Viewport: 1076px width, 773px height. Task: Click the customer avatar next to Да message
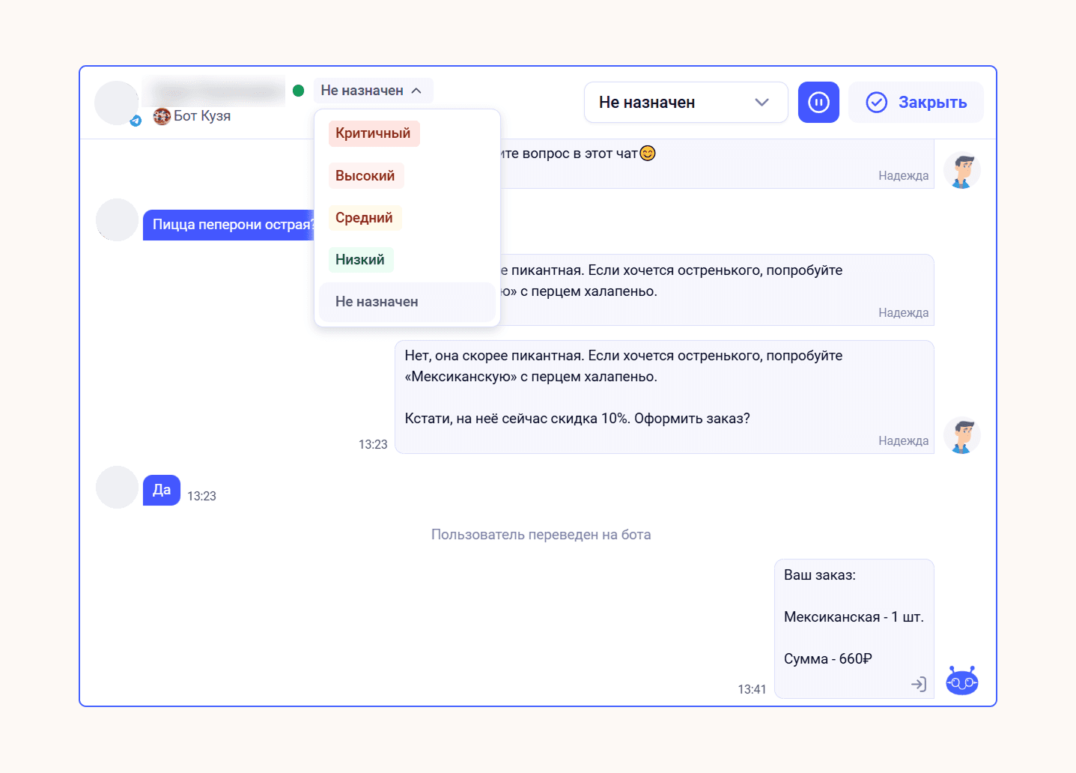(117, 487)
